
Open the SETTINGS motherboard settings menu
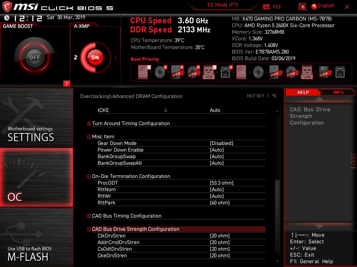pos(36,118)
